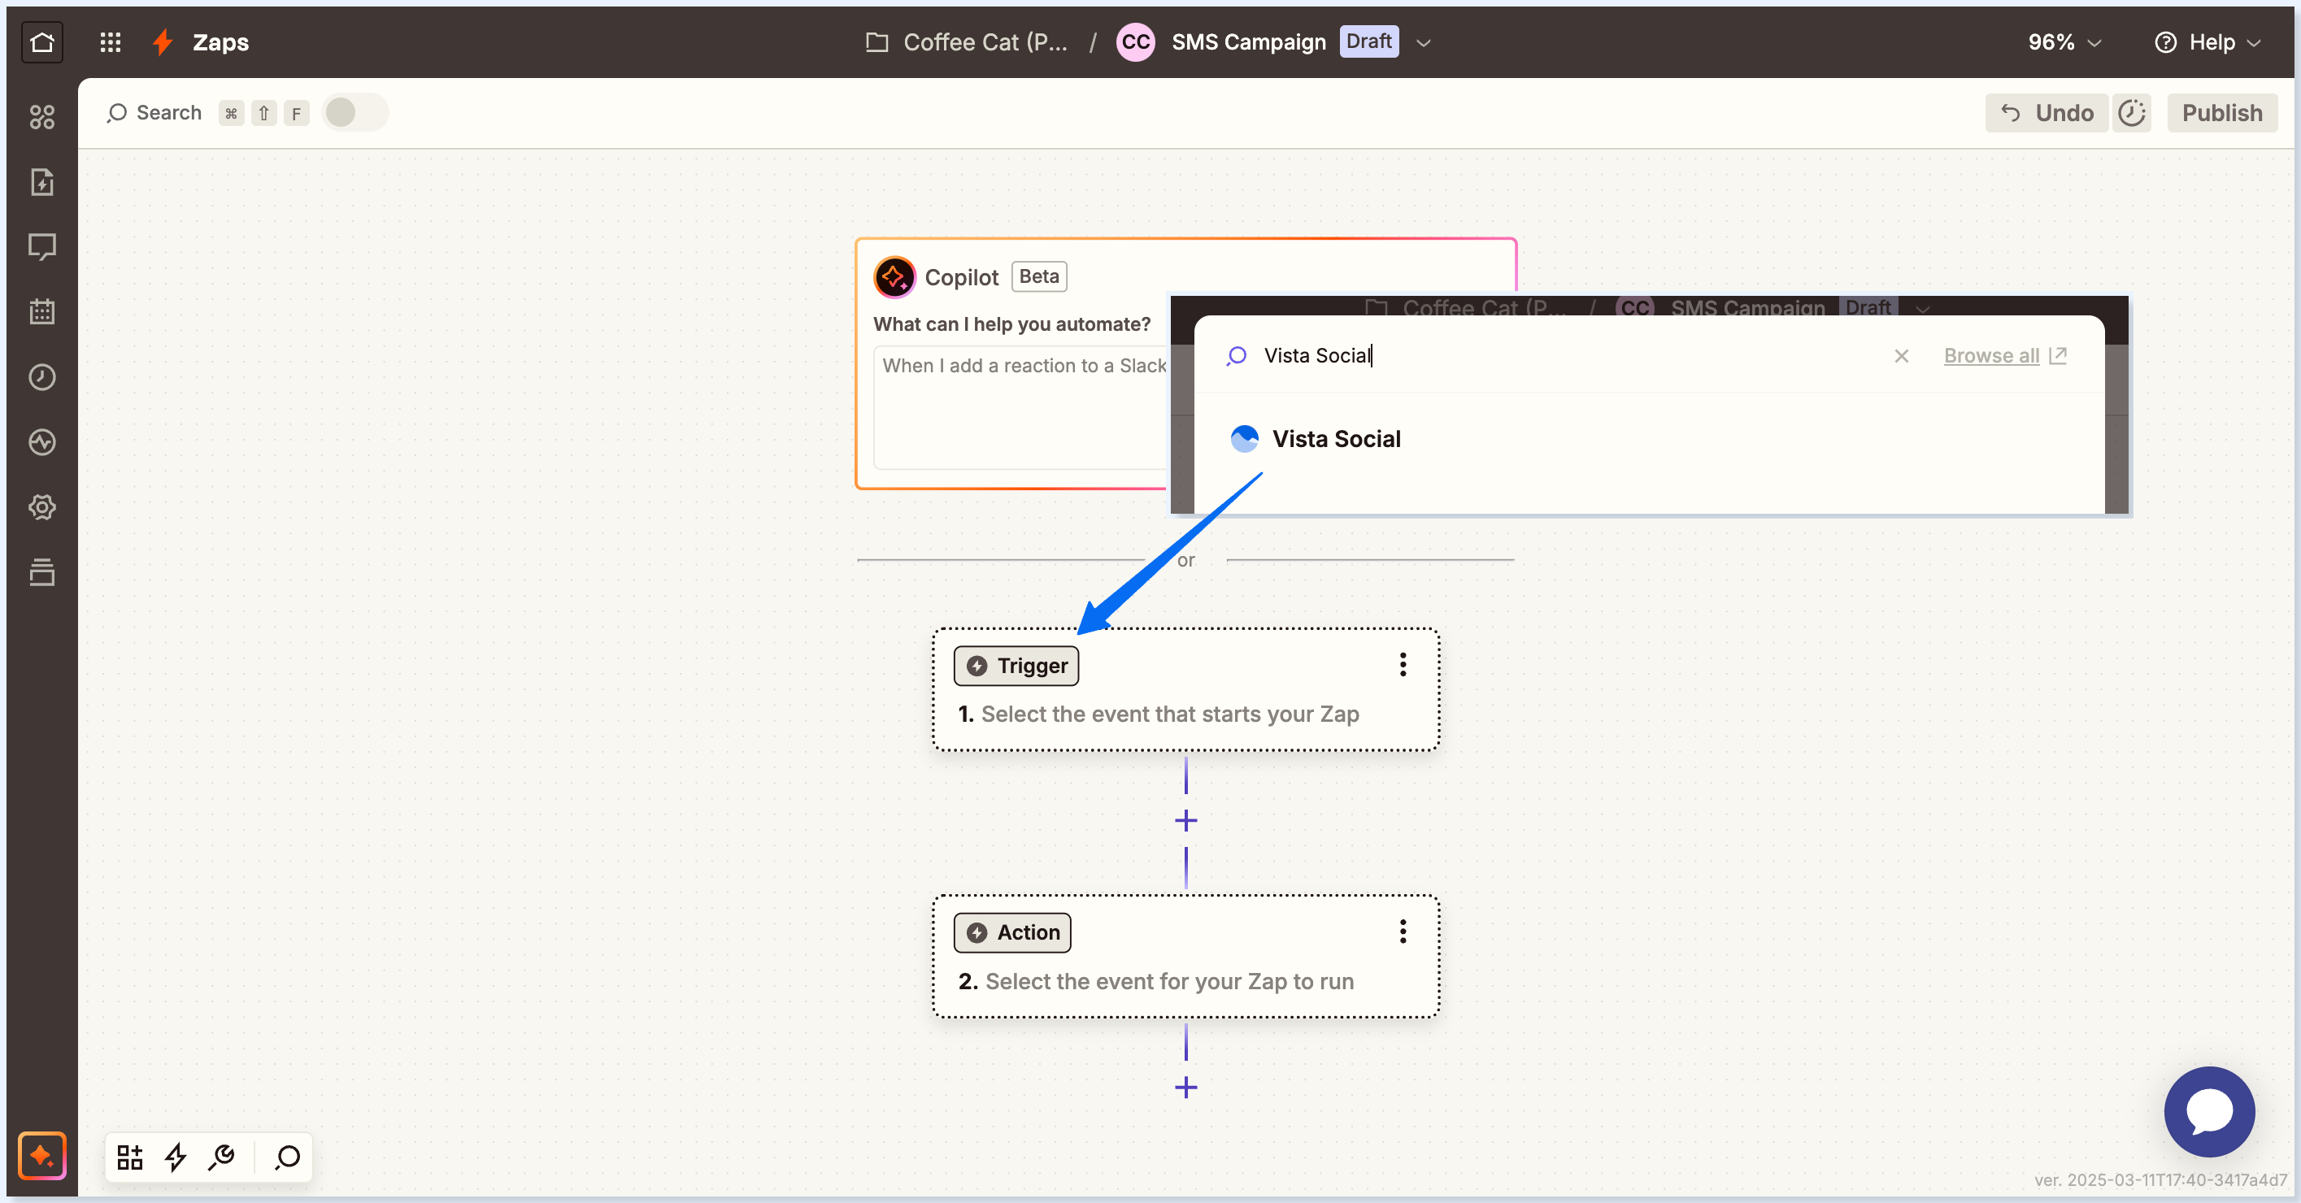The width and height of the screenshot is (2301, 1203).
Task: Click the Trigger step badge
Action: (1016, 666)
